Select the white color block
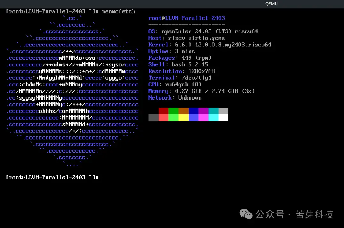 [223, 118]
